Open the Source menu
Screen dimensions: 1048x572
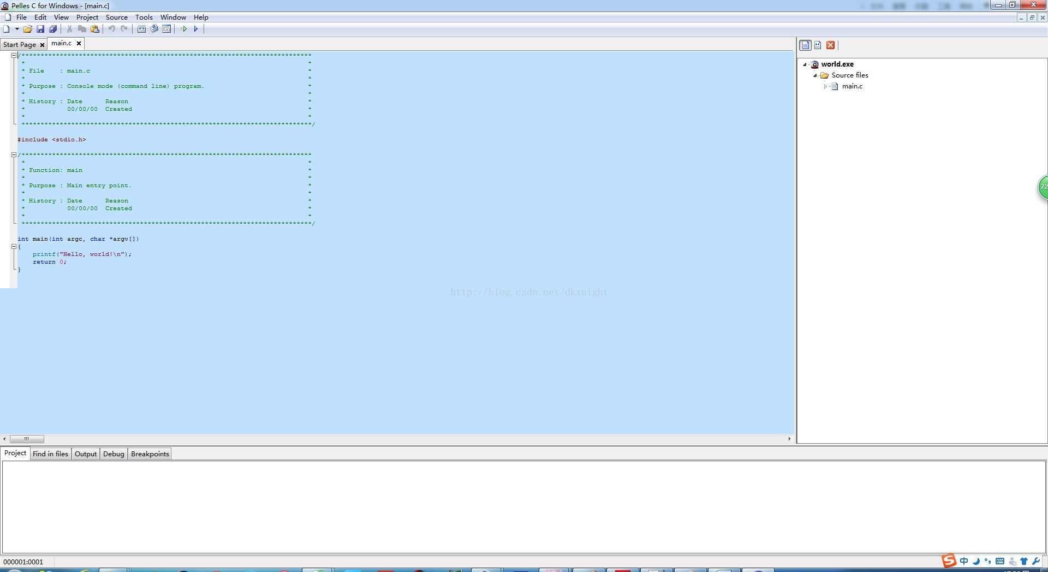point(116,17)
